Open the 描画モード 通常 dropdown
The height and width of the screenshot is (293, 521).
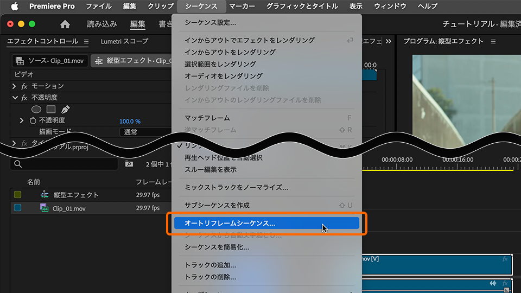(x=145, y=132)
